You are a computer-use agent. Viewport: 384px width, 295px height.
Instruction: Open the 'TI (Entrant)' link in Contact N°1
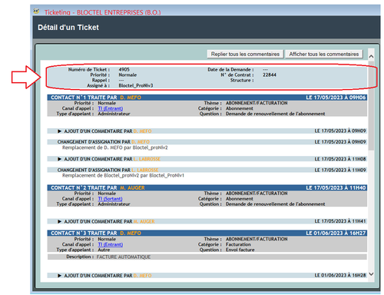[111, 108]
